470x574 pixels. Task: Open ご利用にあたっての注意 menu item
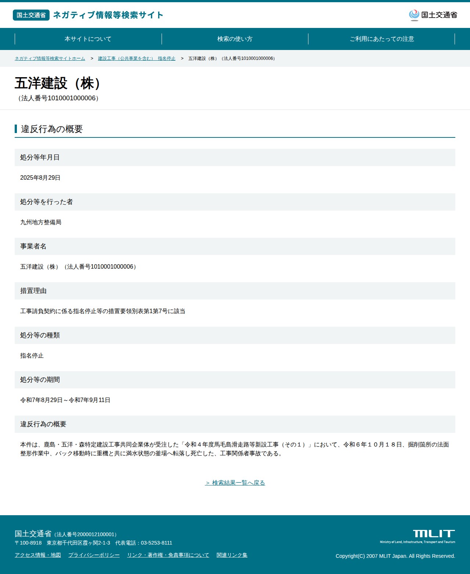(382, 39)
